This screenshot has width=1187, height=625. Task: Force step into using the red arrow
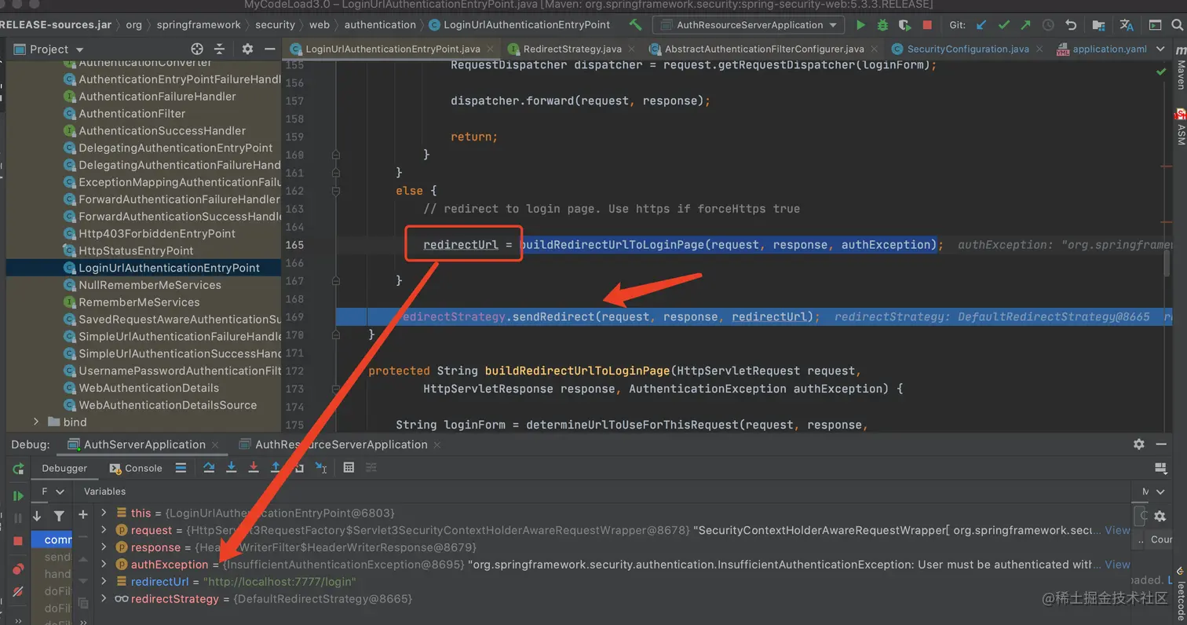tap(254, 468)
